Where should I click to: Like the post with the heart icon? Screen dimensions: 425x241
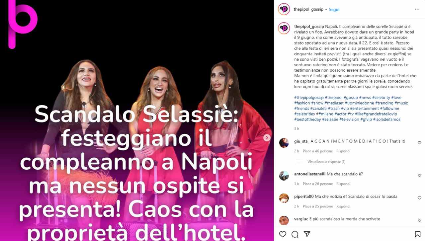pyautogui.click(x=283, y=234)
